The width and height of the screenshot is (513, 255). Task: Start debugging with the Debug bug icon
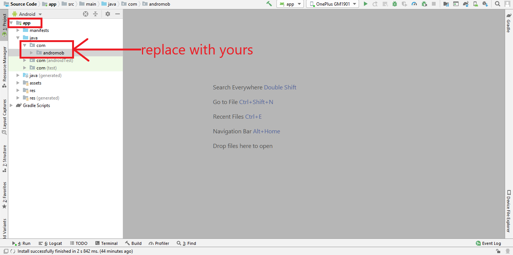pyautogui.click(x=395, y=4)
